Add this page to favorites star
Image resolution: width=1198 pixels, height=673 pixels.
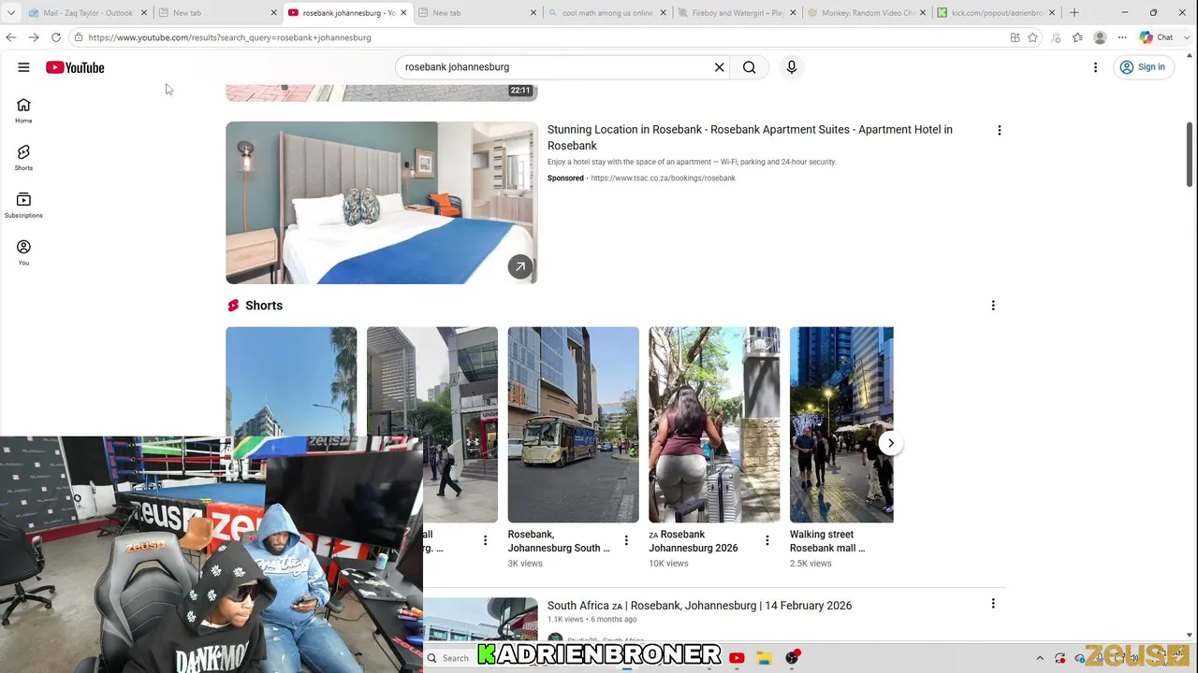1032,37
